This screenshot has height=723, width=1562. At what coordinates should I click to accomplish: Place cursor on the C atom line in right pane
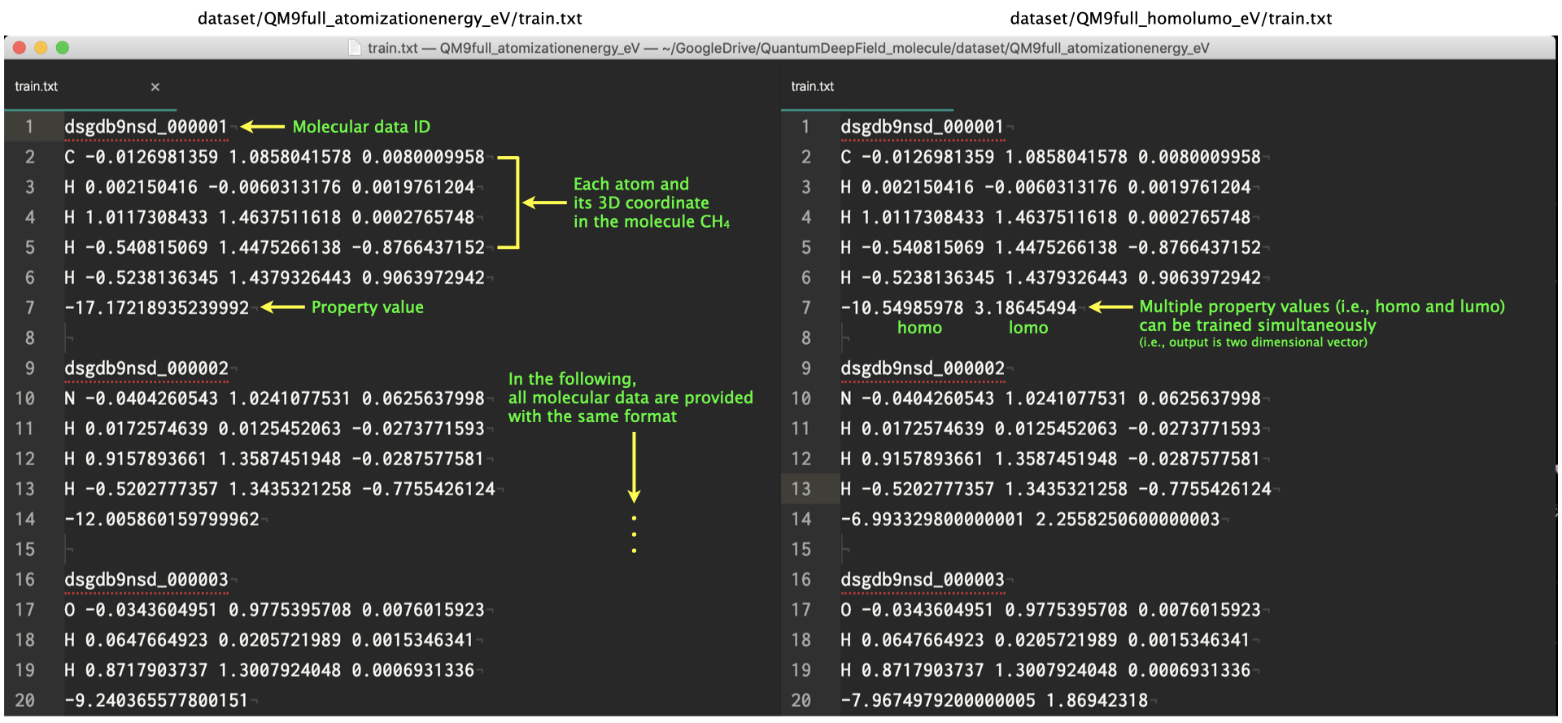pyautogui.click(x=1050, y=157)
